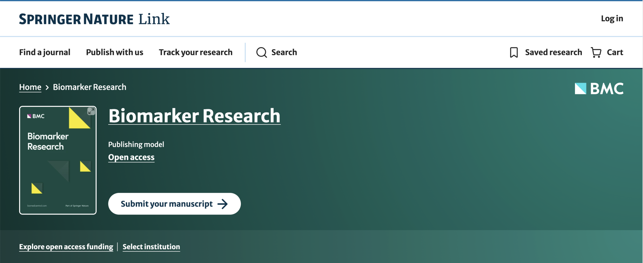Follow the Open access publishing model link

[131, 157]
